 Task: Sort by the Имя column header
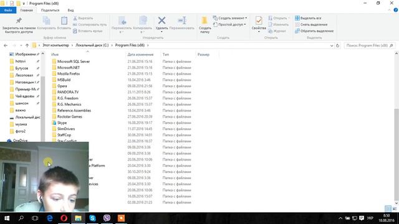(x=87, y=54)
